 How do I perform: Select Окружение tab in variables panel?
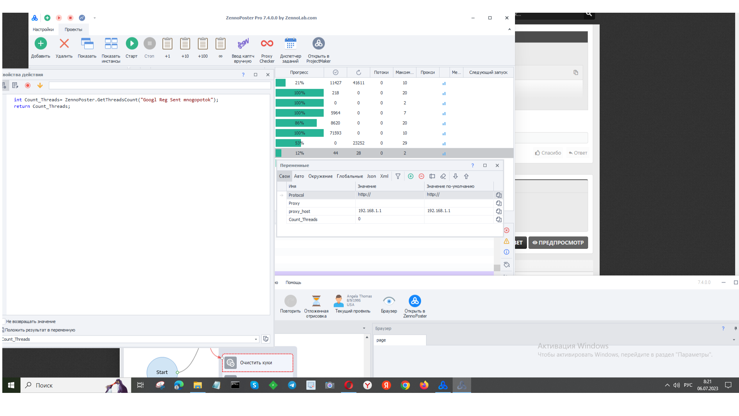[x=320, y=176]
